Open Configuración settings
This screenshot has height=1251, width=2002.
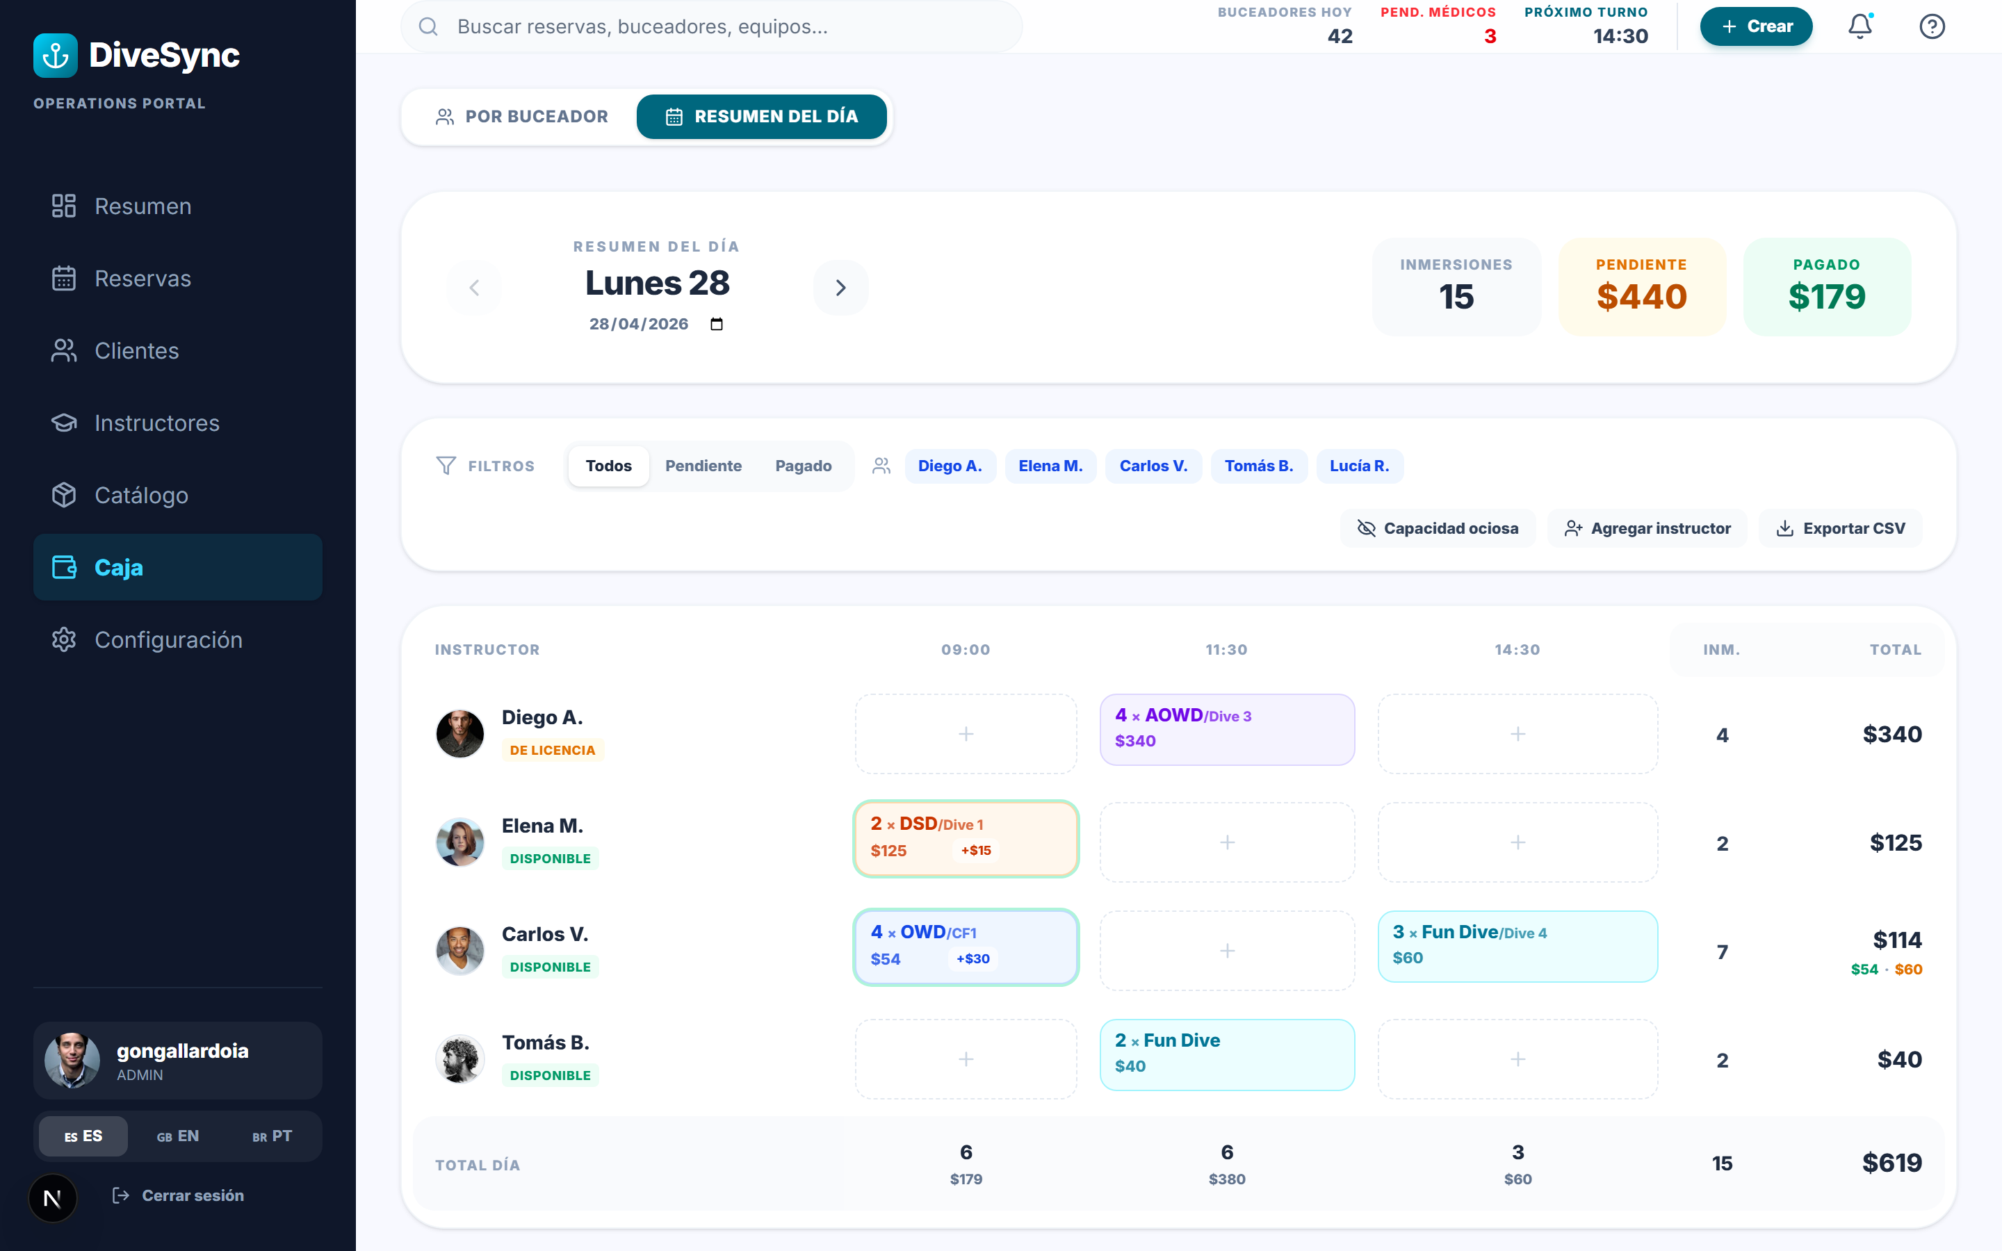tap(178, 639)
